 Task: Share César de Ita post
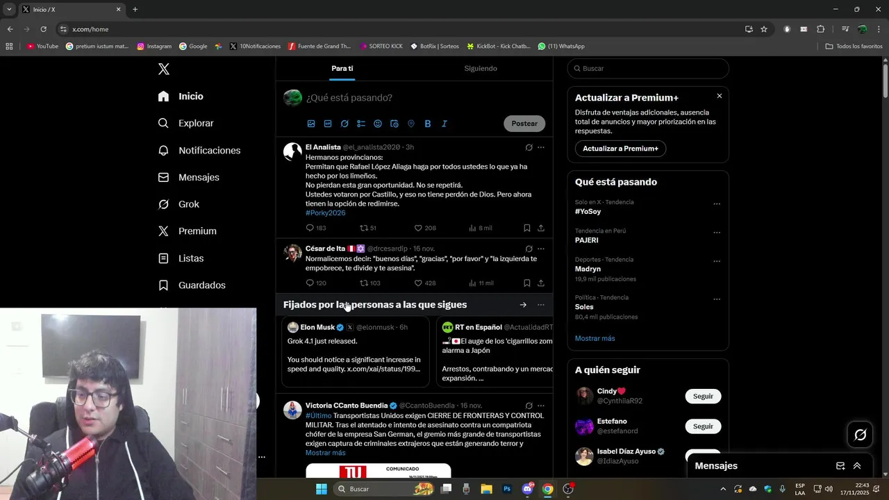541,283
